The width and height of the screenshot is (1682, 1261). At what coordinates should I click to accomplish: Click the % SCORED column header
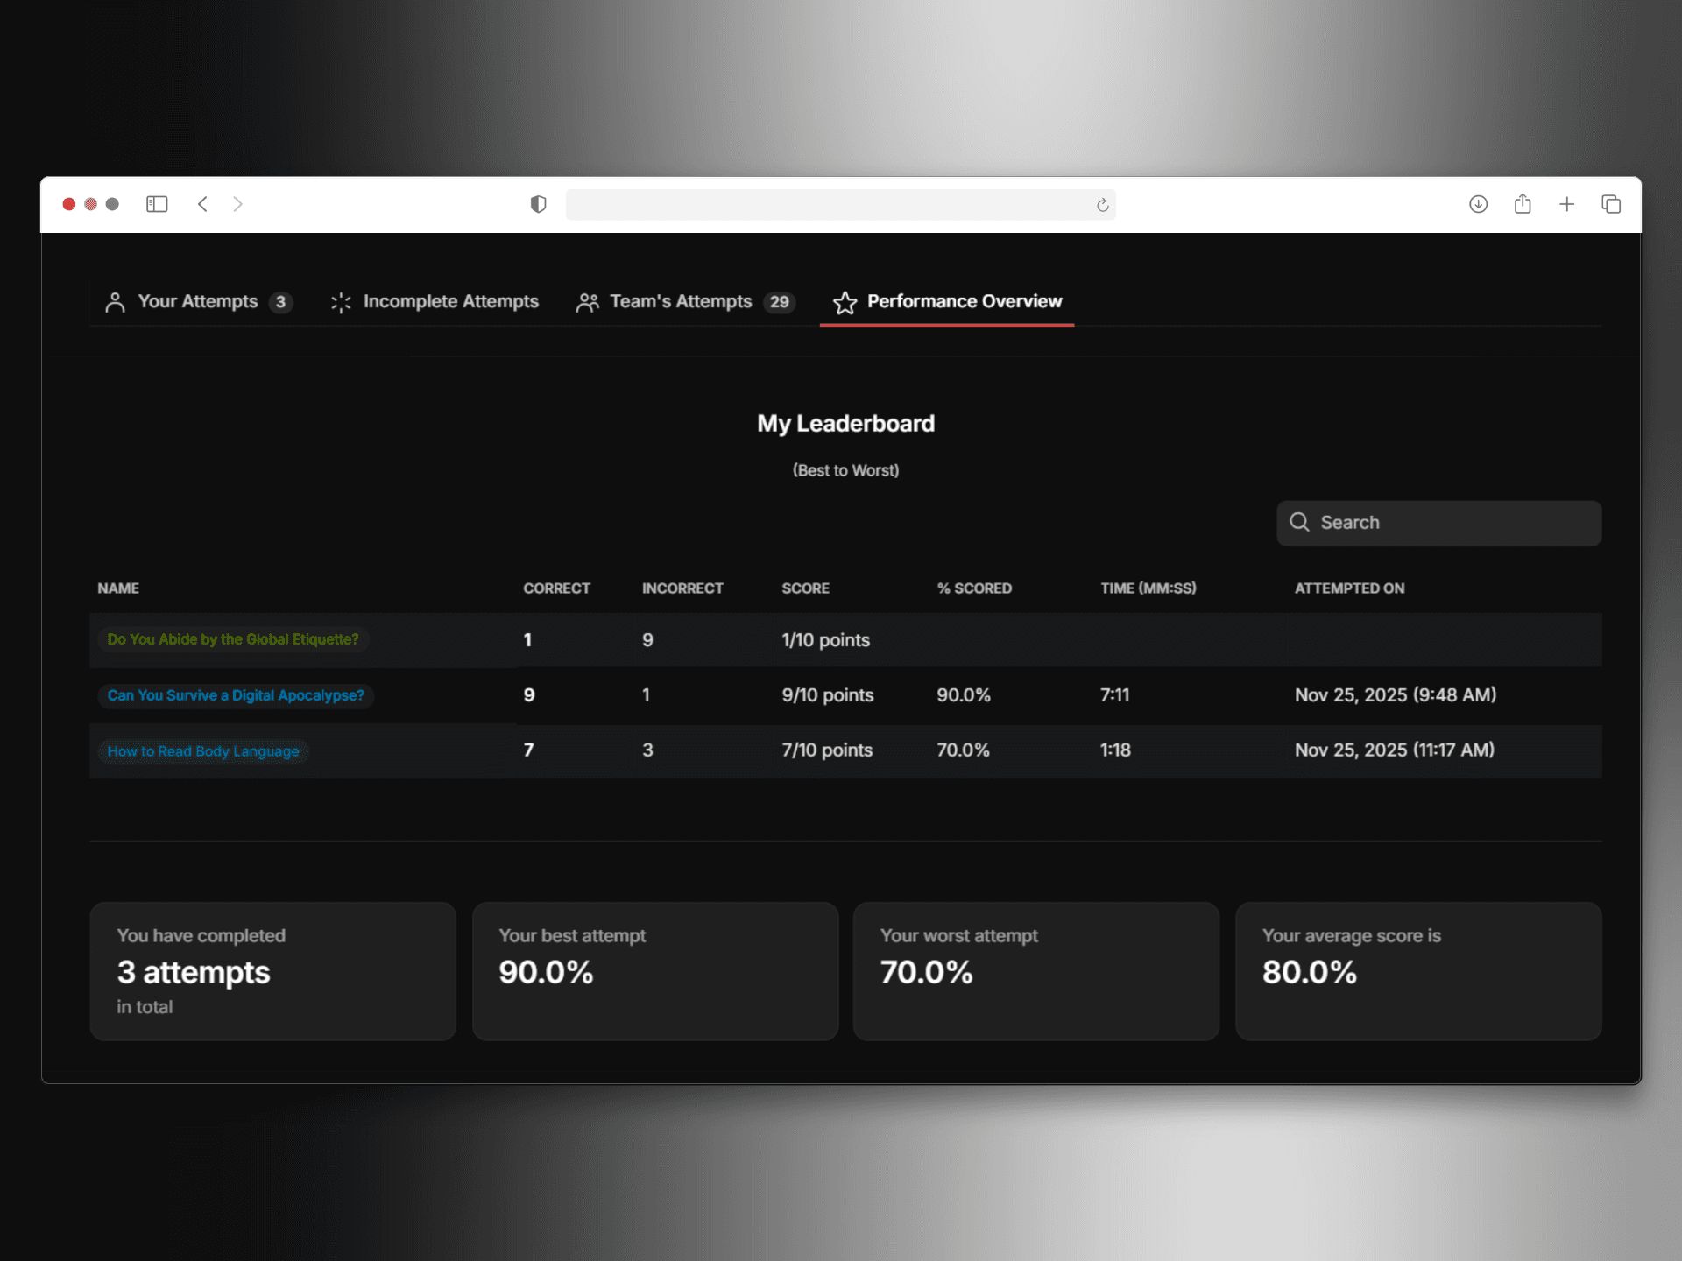tap(974, 588)
